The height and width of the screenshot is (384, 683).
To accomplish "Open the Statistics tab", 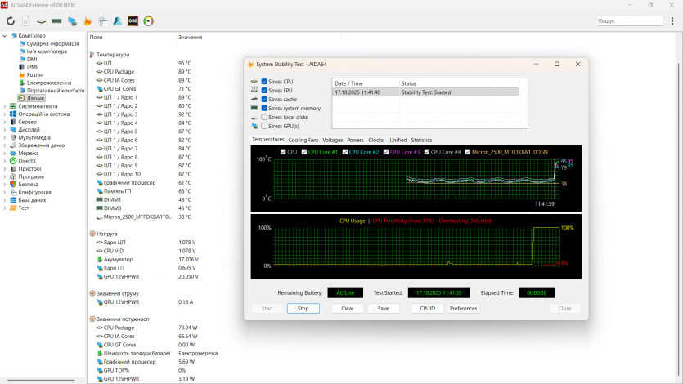I will point(421,140).
